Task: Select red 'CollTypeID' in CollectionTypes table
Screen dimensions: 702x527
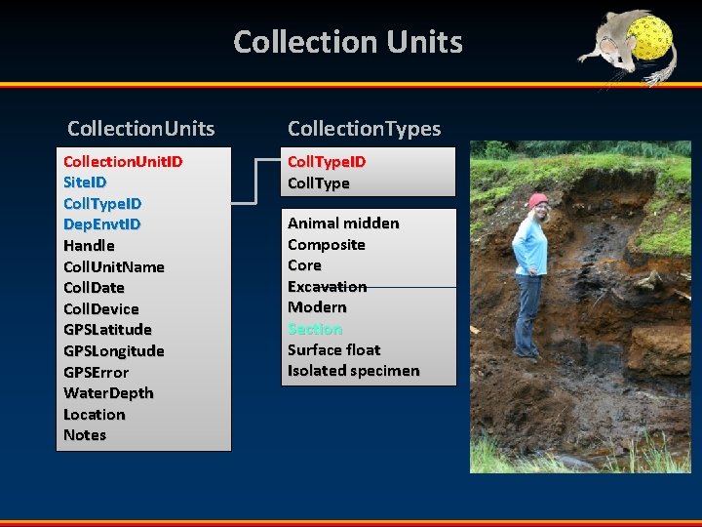Action: [327, 162]
